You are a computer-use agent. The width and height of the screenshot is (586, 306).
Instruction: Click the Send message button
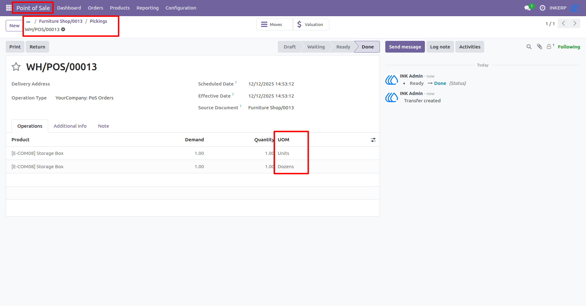405,47
